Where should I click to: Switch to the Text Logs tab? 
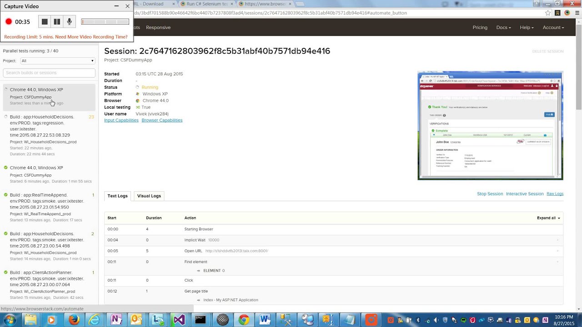click(117, 196)
